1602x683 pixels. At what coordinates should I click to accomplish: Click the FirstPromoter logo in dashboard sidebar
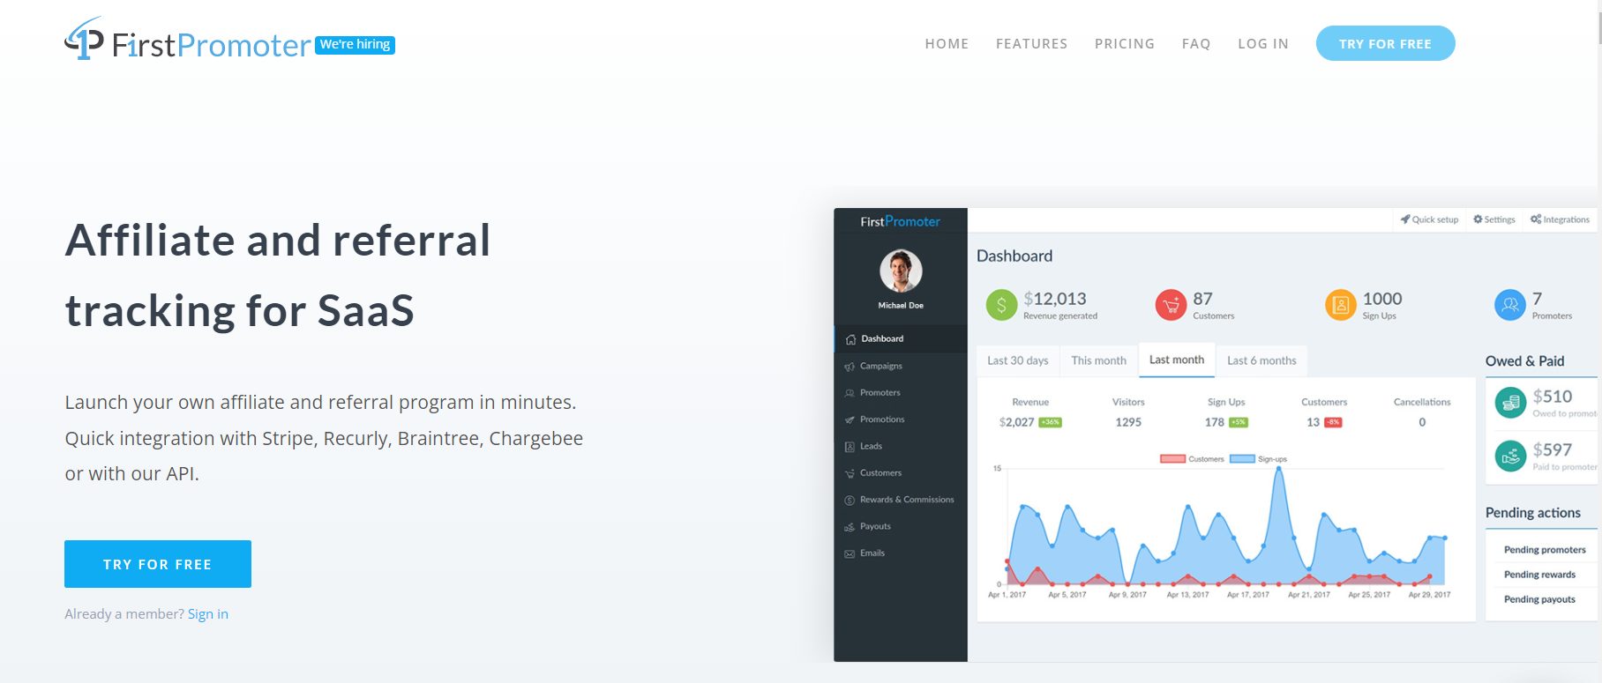(x=901, y=222)
